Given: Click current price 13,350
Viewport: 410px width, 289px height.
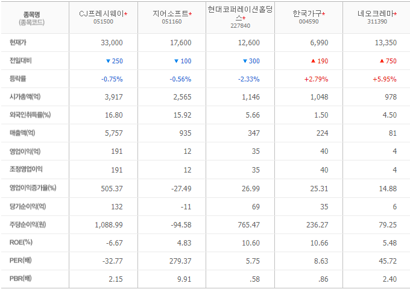Looking at the screenshot, I should point(386,43).
